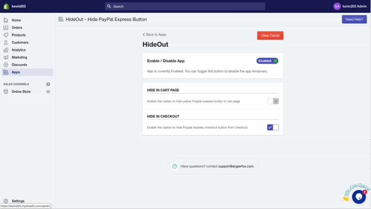Click the Marketing megaphone icon
This screenshot has height=209, width=371.
coord(6,57)
